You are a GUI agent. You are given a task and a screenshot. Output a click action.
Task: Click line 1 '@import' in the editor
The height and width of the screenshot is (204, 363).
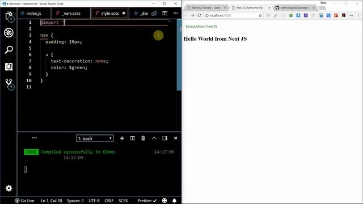[49, 23]
